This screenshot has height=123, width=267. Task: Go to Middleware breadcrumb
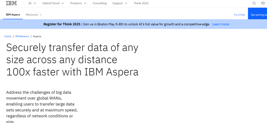22,36
